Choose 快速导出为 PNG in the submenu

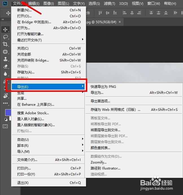click(x=134, y=87)
